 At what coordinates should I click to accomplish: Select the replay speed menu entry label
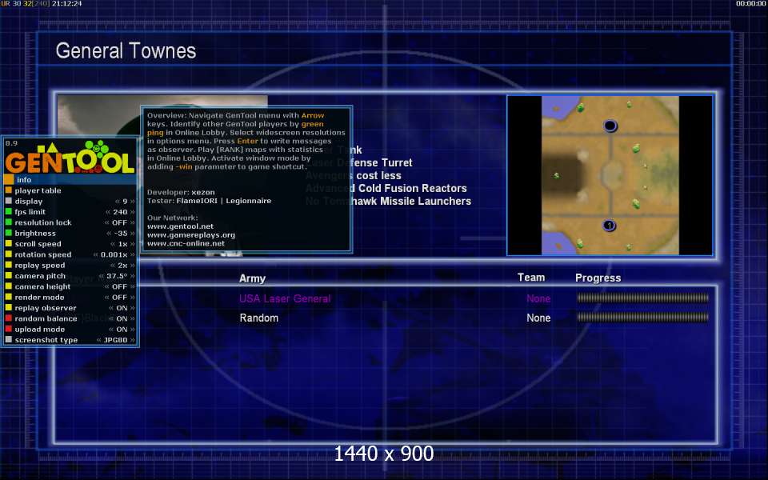coord(40,266)
